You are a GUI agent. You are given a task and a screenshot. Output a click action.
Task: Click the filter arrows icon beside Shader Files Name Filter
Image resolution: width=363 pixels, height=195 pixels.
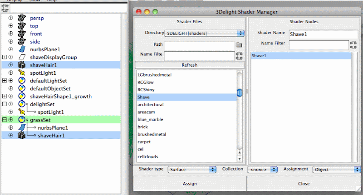[239, 56]
